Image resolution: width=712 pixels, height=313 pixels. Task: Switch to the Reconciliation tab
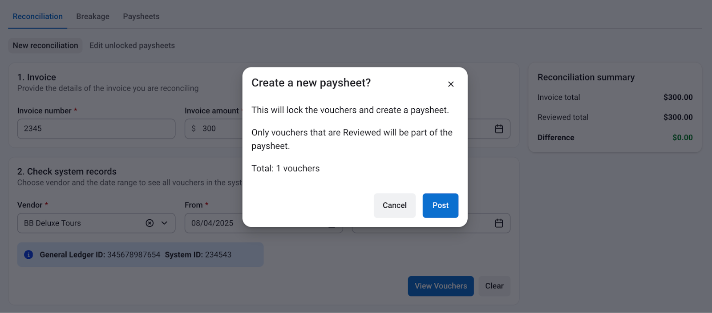tap(37, 16)
